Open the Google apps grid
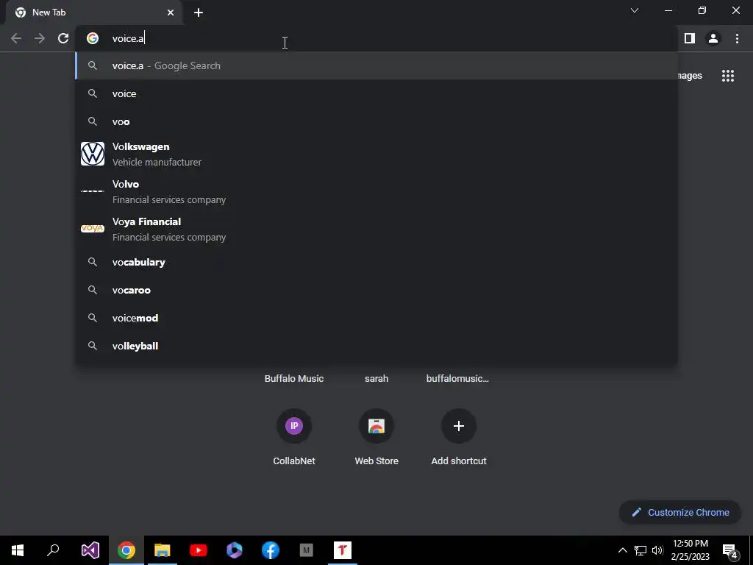 click(728, 76)
